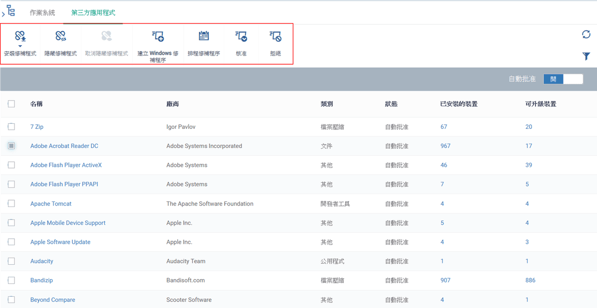Open 排程修補程序 calendar icon
Image resolution: width=597 pixels, height=308 pixels.
(x=204, y=36)
